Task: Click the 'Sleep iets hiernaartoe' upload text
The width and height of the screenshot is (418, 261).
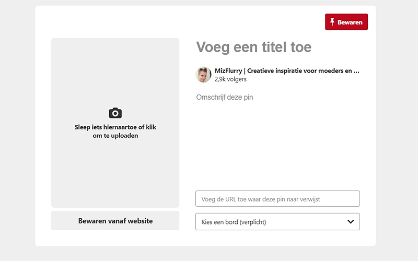Action: (x=115, y=132)
